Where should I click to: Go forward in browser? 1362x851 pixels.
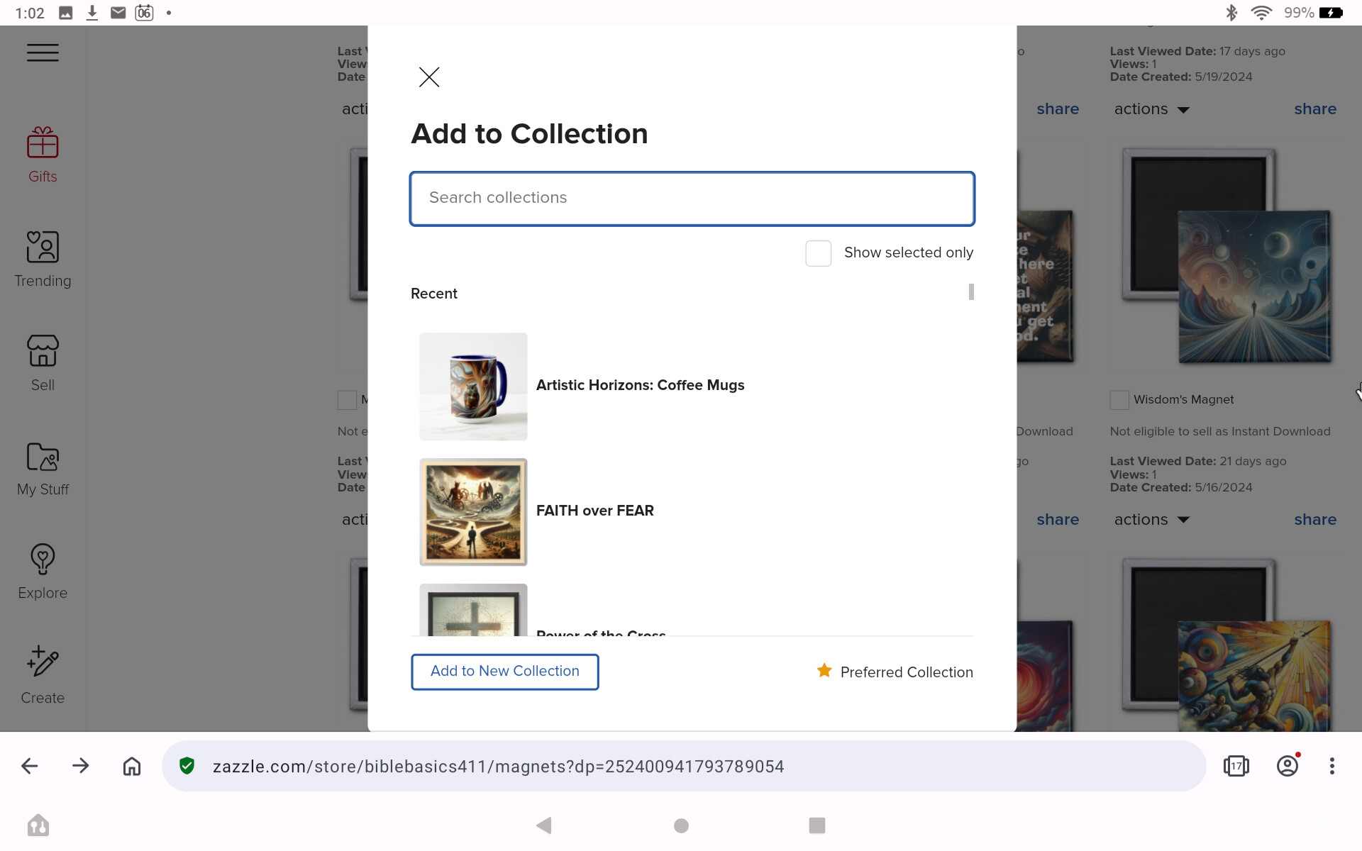81,766
